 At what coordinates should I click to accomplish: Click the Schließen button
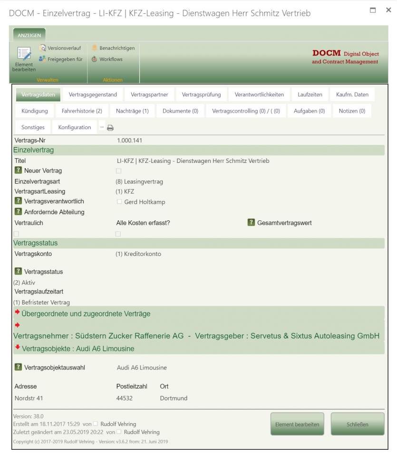[358, 424]
